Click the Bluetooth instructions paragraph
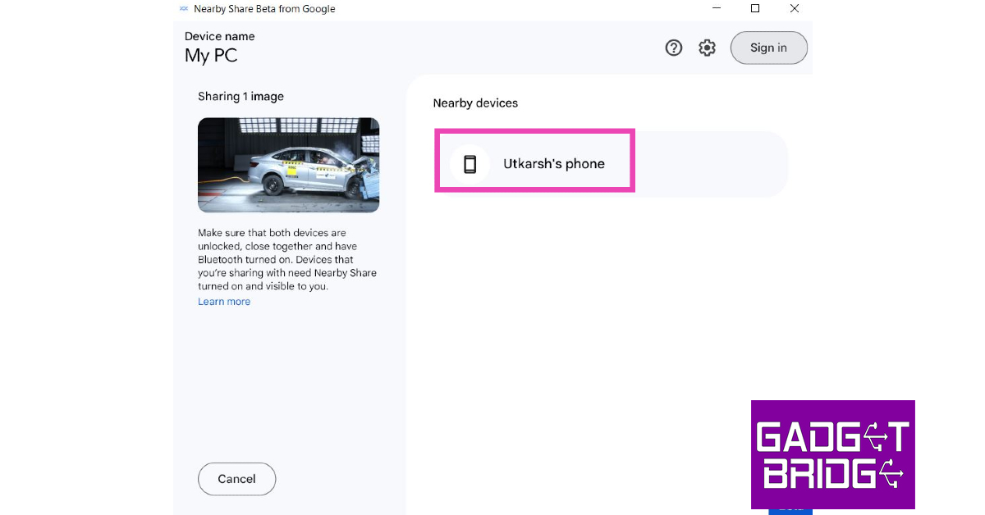 tap(287, 260)
